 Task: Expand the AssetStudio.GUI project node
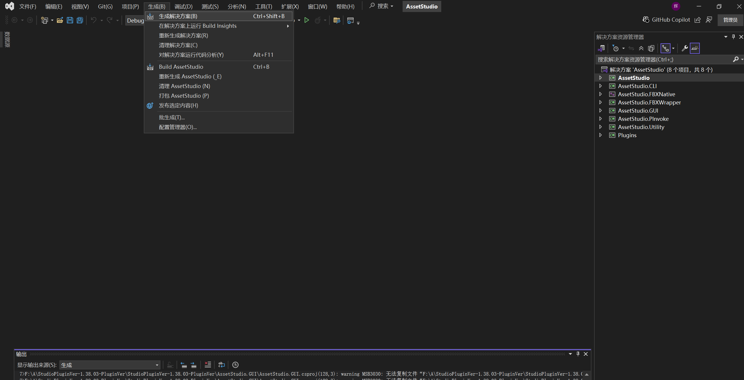(x=600, y=111)
